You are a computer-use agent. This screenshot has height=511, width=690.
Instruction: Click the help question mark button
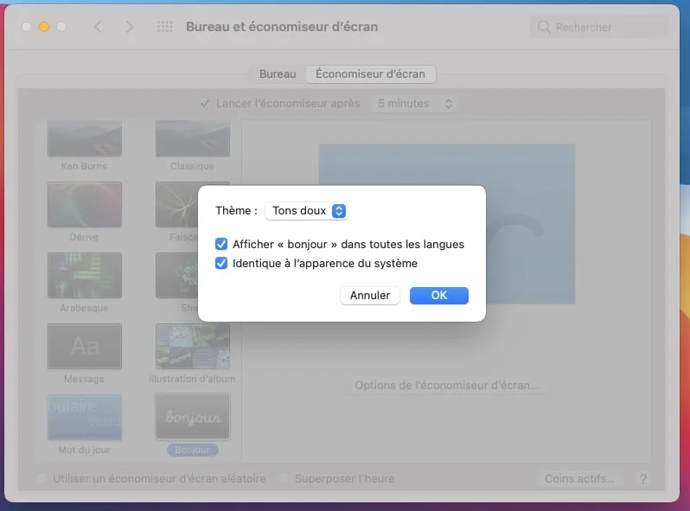click(643, 478)
